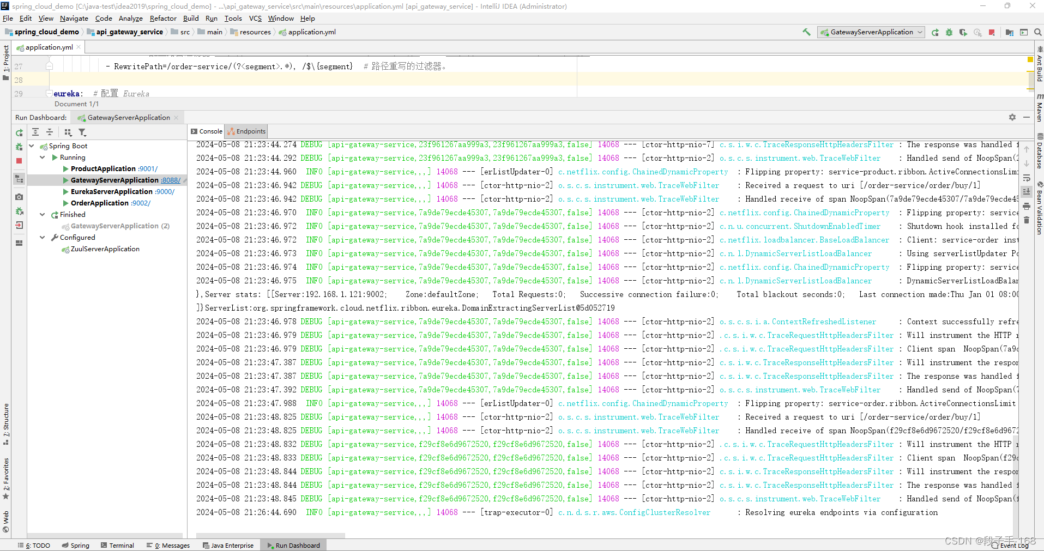The image size is (1044, 551).
Task: Click the Restore Layout icon in Run Dashboard
Action: 19,243
